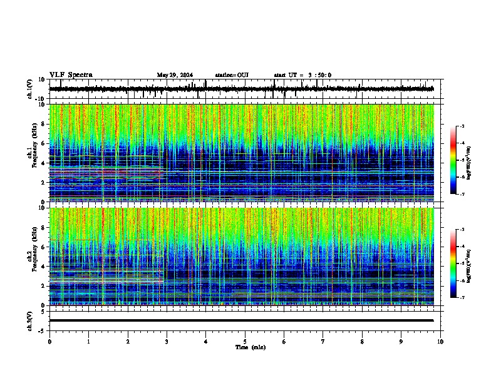Click the "ch.1(V)" axis label
Viewport: 496px width, 383px height.
(30, 89)
